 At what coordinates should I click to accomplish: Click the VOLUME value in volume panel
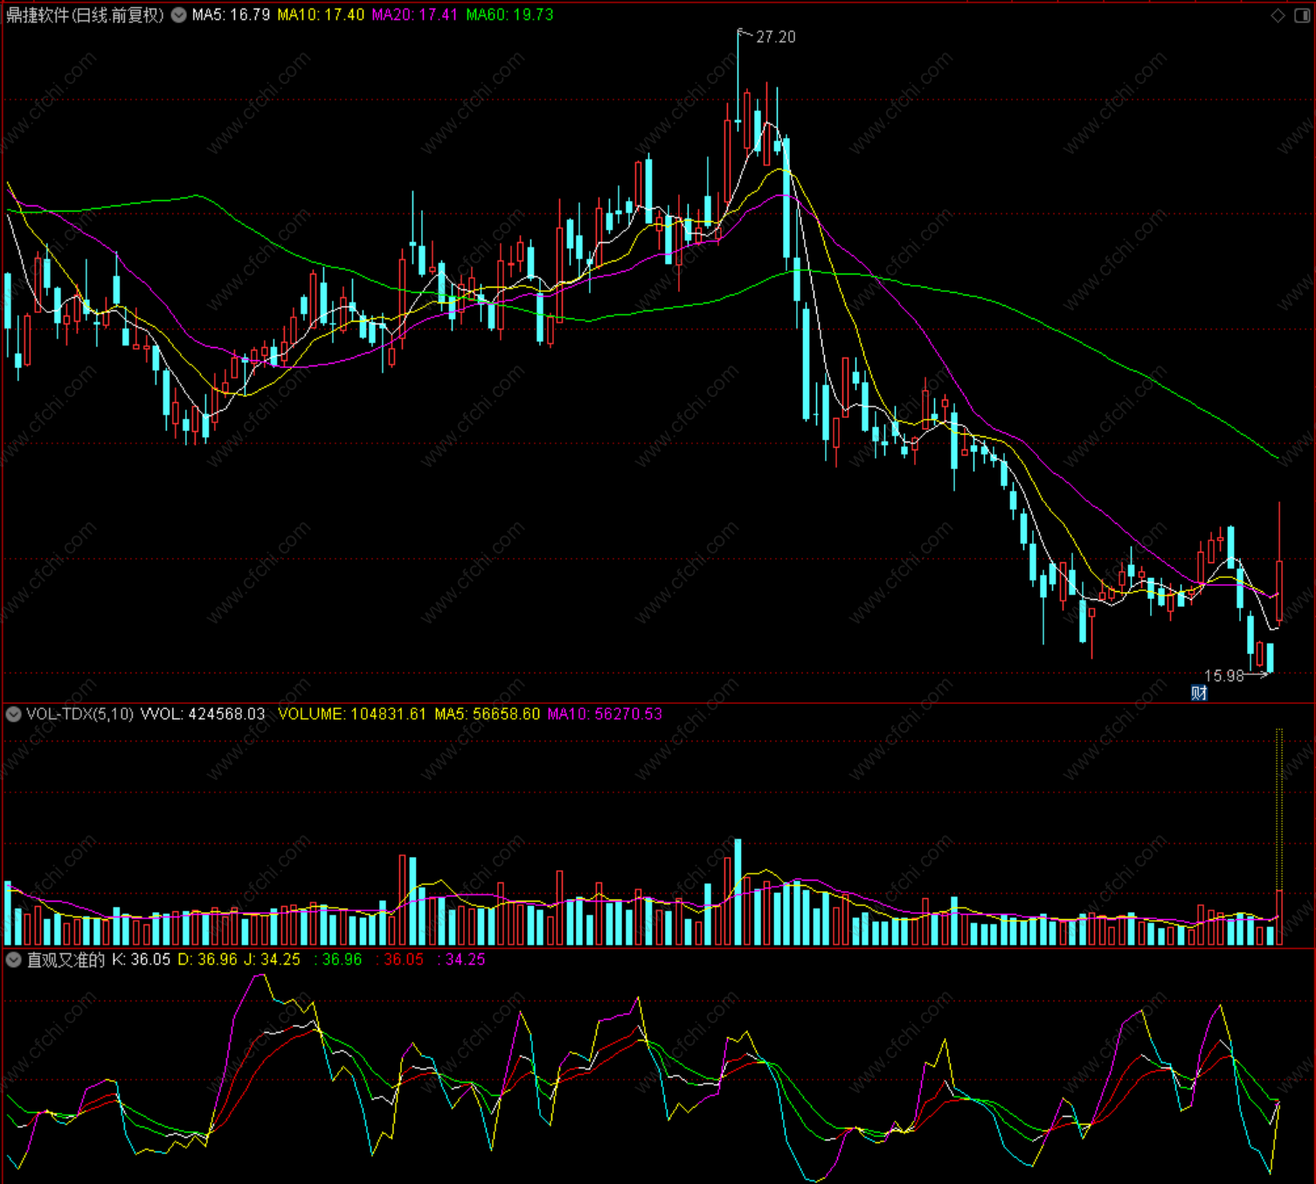(x=352, y=714)
